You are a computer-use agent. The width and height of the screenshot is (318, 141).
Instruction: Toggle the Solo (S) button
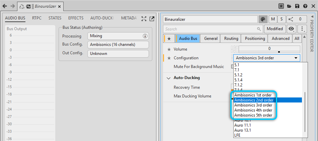click(x=282, y=19)
